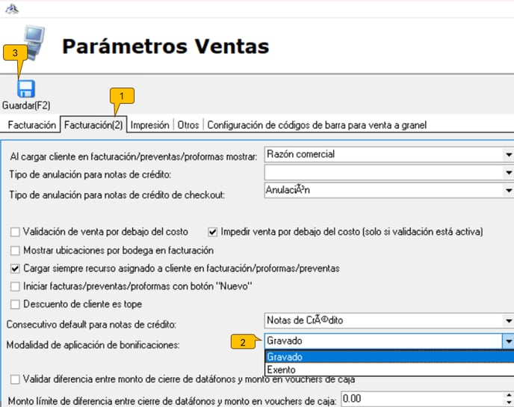Click the label Modalidad de aplicación de bonificaciones
The height and width of the screenshot is (407, 514).
point(93,345)
